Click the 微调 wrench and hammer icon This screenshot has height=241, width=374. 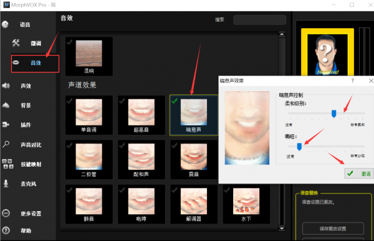click(16, 43)
